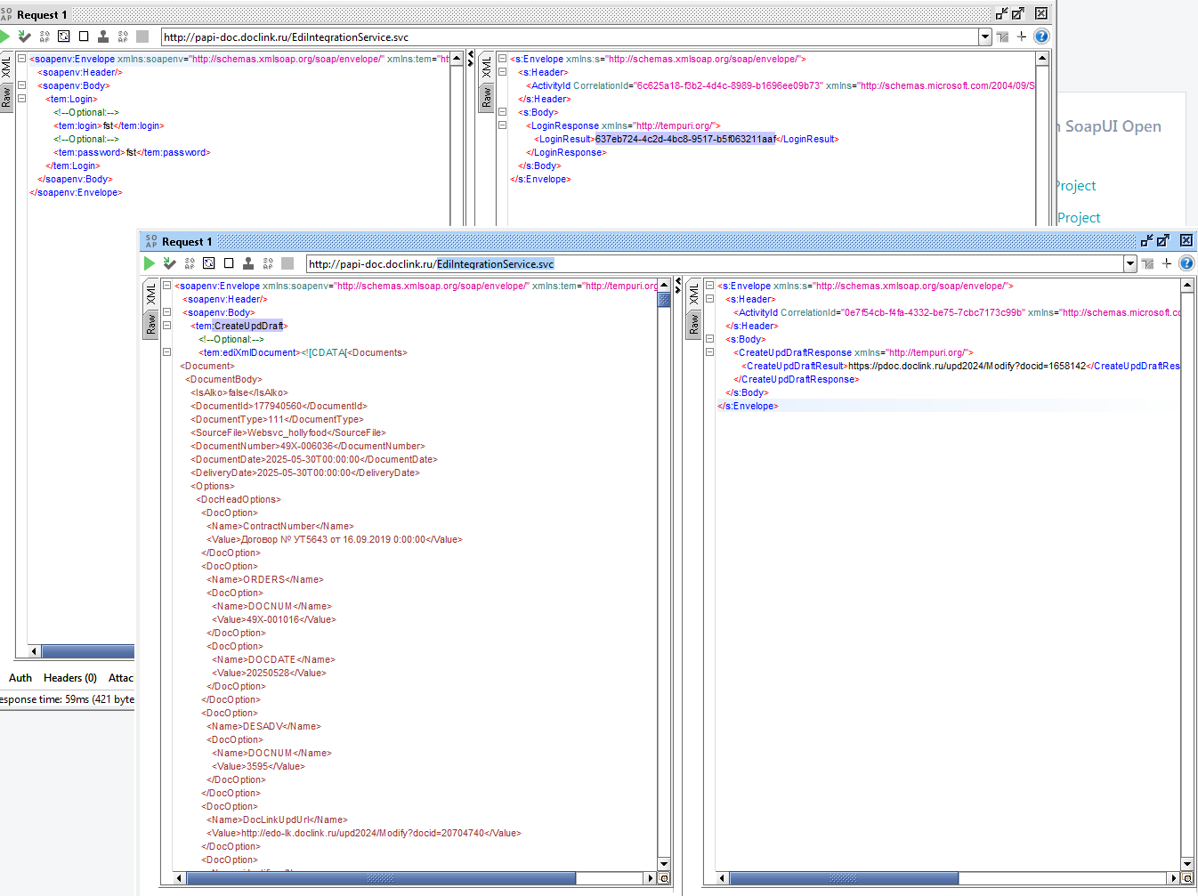1198x896 pixels.
Task: Toggle the square checkbox icon in upper toolbar
Action: point(84,36)
